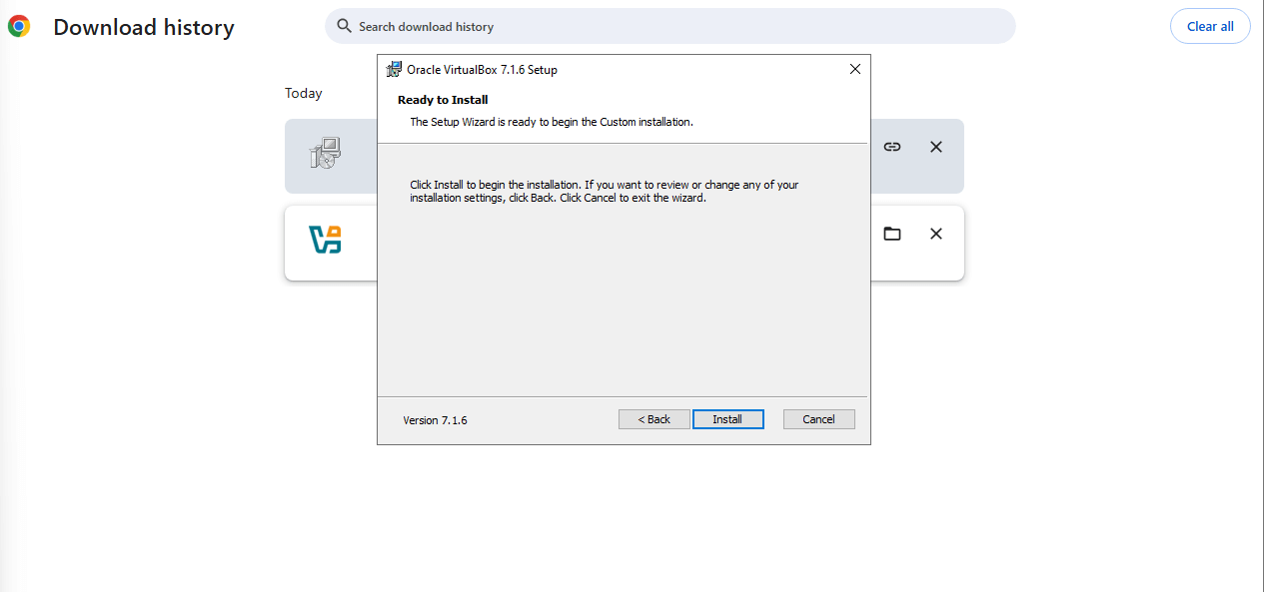Click the installer icon on the first download
The height and width of the screenshot is (592, 1264).
click(x=326, y=153)
